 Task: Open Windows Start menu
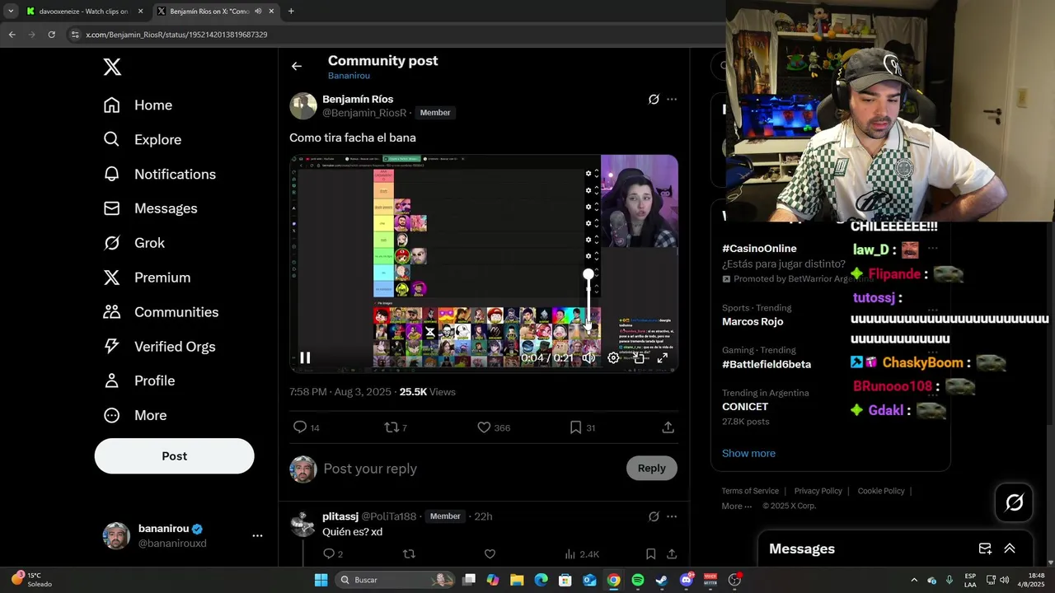pyautogui.click(x=321, y=580)
